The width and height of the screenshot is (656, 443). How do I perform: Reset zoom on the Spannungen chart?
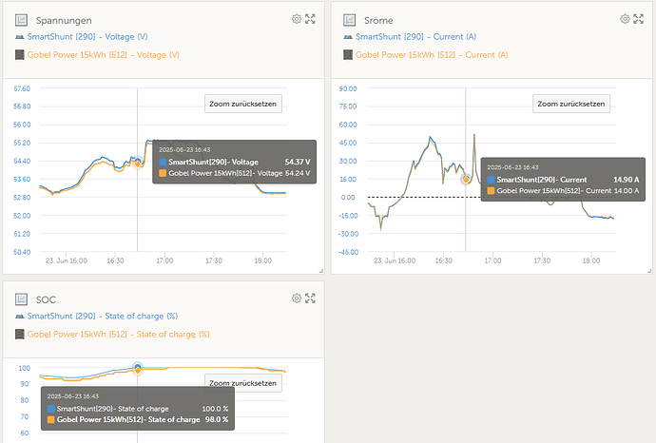pos(243,104)
